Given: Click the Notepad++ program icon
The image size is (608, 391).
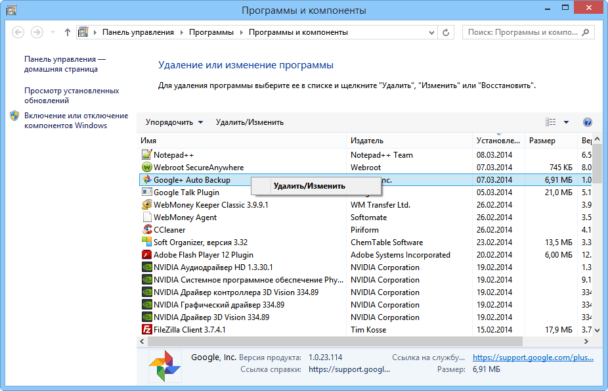Looking at the screenshot, I should tap(147, 154).
